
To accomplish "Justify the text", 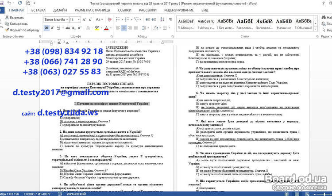I will (x=136, y=28).
